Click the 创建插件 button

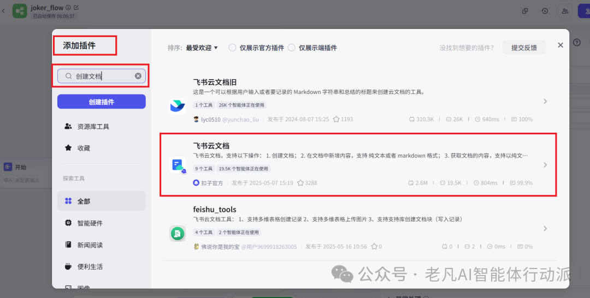pos(102,102)
